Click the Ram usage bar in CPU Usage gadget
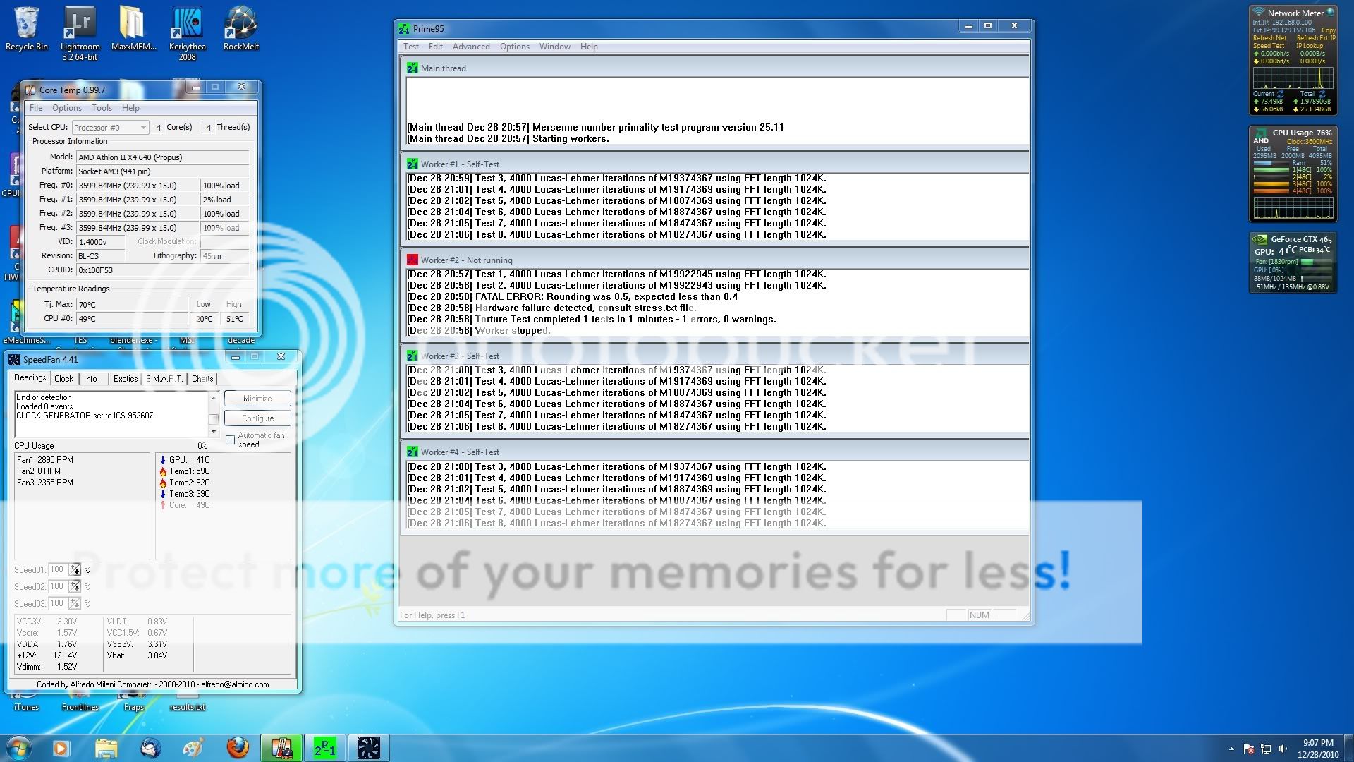The image size is (1354, 762). tap(1271, 163)
